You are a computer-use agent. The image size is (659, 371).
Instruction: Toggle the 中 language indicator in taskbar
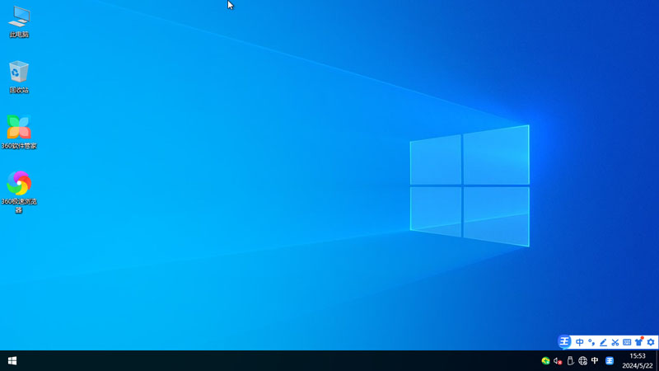point(595,361)
